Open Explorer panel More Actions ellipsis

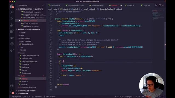click(43, 5)
